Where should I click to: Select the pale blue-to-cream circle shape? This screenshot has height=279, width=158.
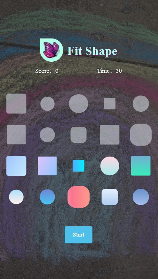[16, 197]
